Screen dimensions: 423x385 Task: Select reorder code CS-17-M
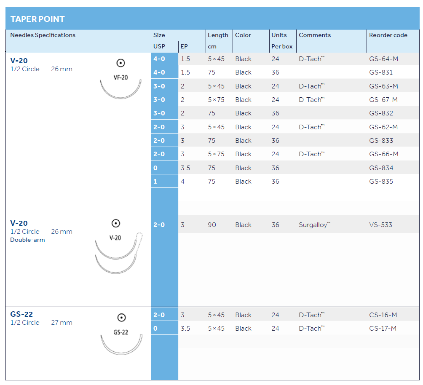coord(383,329)
